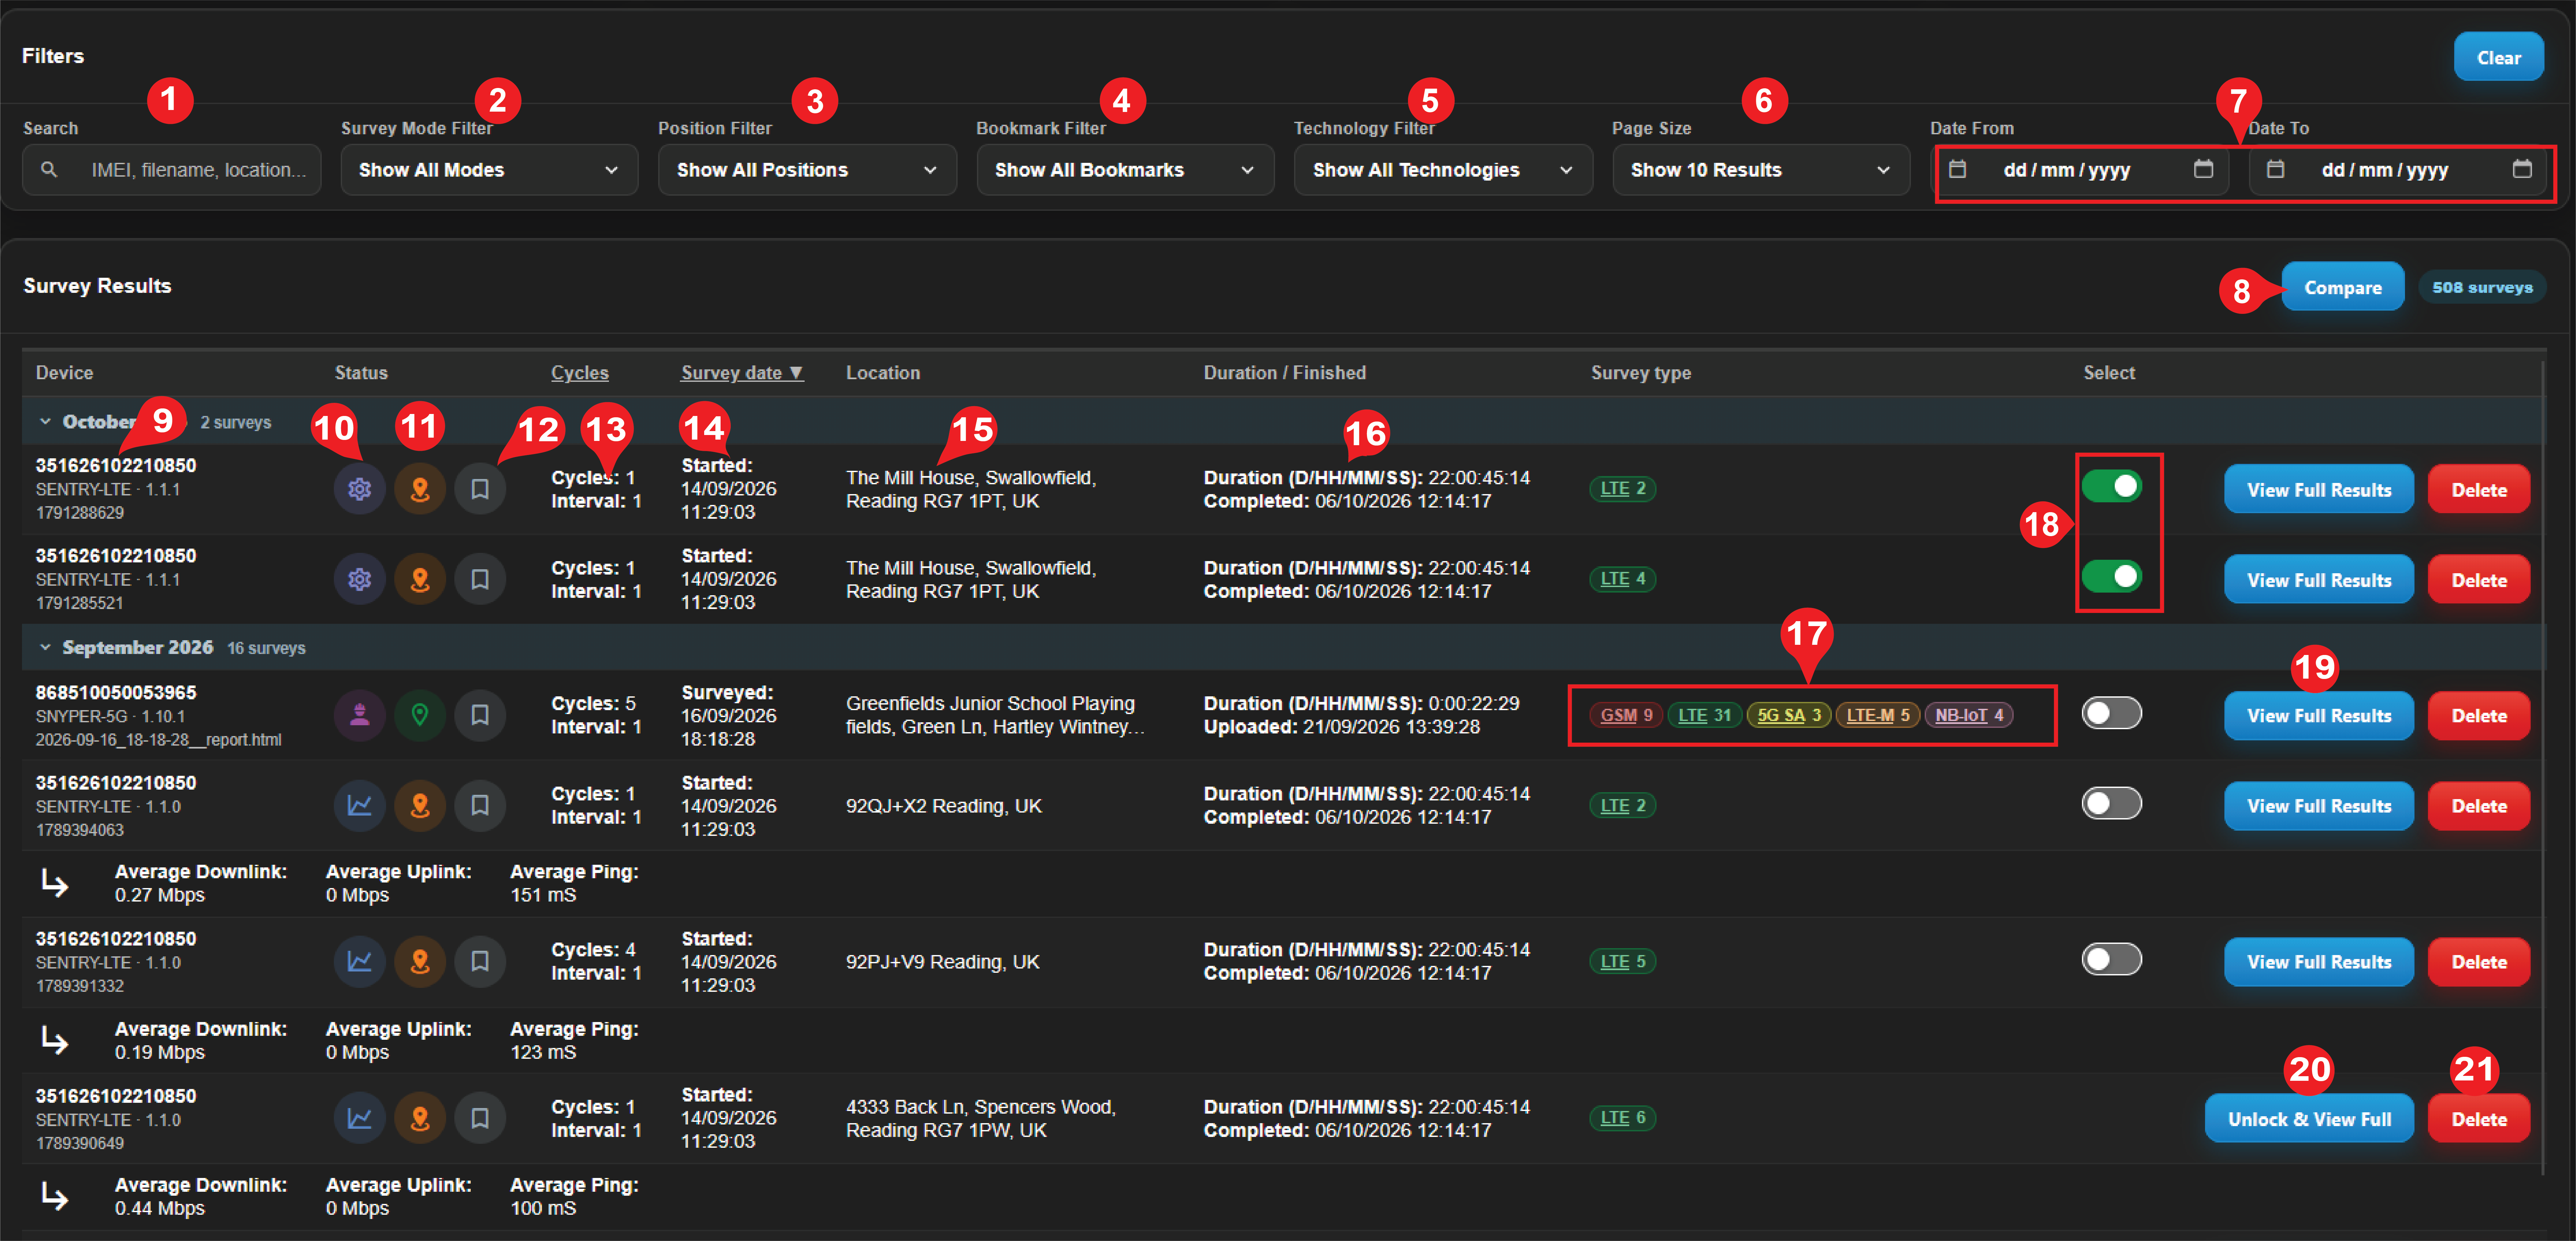Click the orange position icon for survey 1791288629
This screenshot has width=2576, height=1241.
click(x=420, y=489)
